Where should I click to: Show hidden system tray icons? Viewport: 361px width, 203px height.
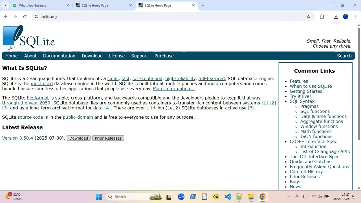pos(288,197)
